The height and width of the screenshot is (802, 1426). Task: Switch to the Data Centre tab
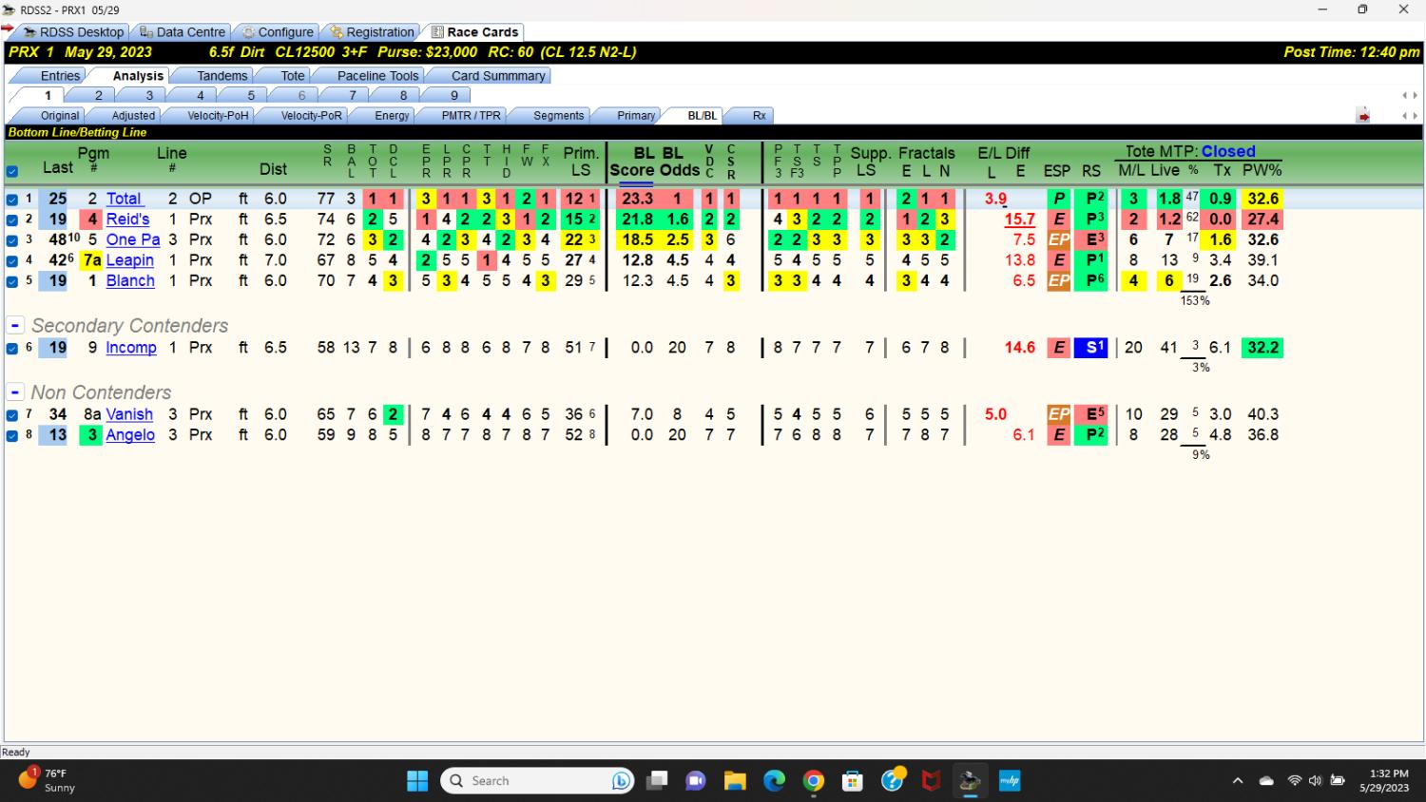point(183,31)
